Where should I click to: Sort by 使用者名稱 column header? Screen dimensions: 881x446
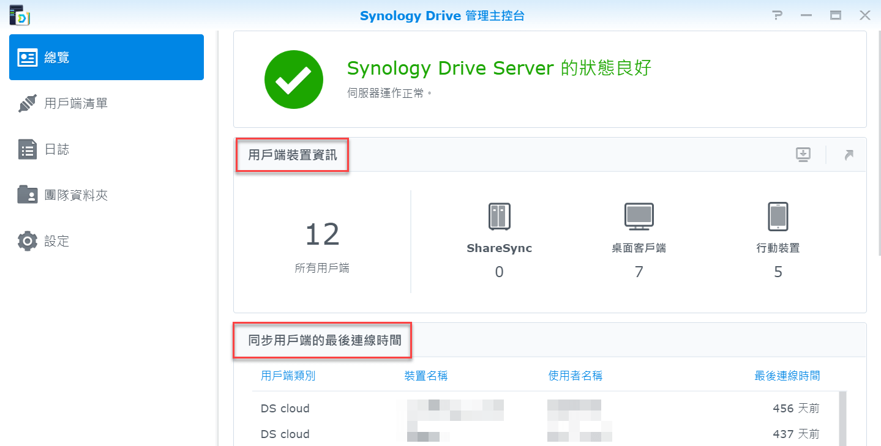[575, 376]
